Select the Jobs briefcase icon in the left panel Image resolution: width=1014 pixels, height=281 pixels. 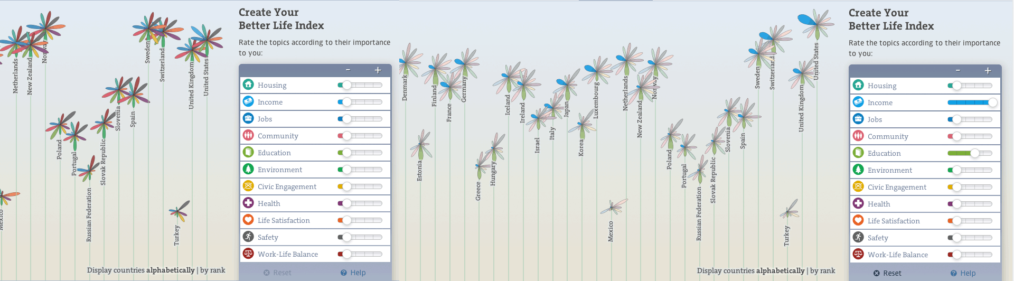click(248, 118)
